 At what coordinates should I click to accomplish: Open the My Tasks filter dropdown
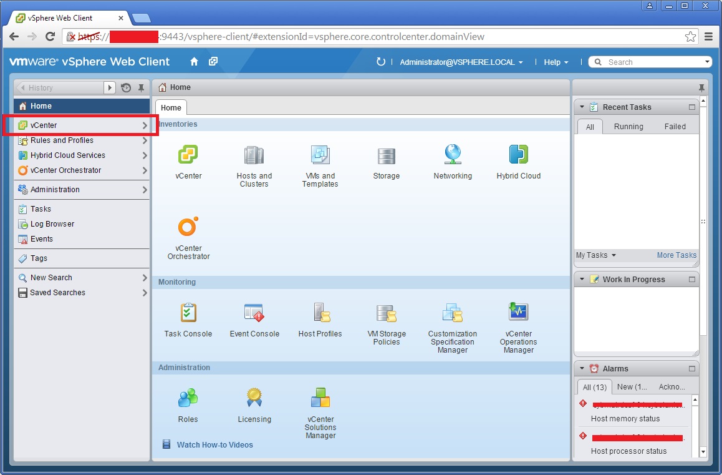coord(596,255)
